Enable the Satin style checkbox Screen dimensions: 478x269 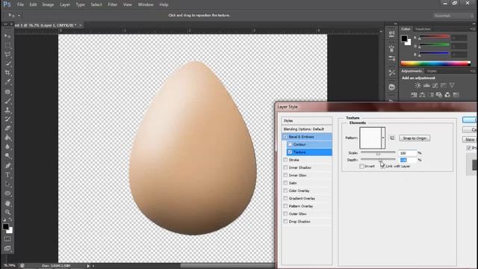click(x=285, y=183)
